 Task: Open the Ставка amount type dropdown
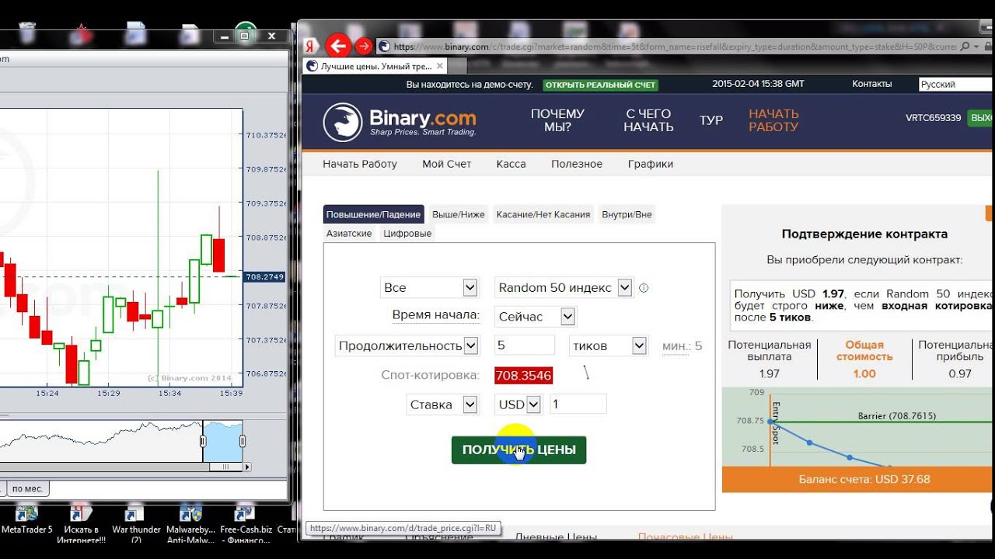click(442, 404)
